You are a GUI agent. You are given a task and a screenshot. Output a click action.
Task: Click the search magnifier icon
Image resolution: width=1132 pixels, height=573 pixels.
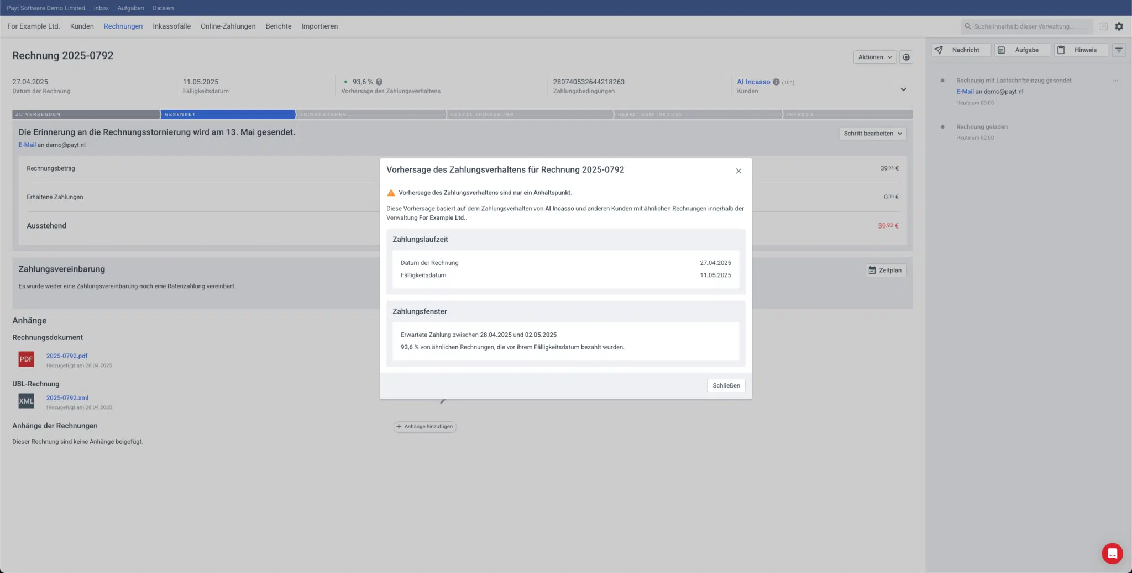[x=968, y=26]
